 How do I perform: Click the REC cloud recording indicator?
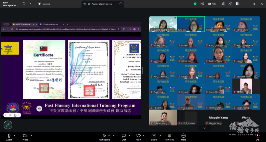(x=212, y=4)
